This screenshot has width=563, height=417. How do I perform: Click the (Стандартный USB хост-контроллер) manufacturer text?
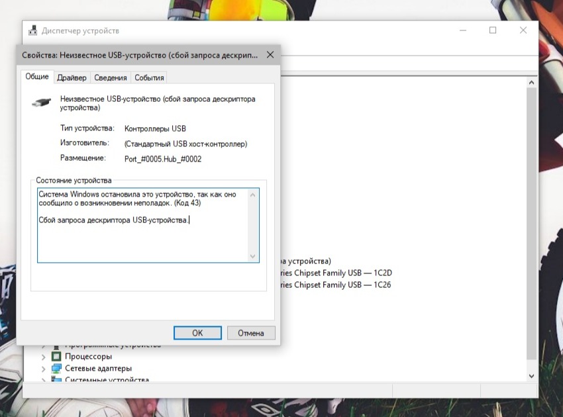coord(185,144)
